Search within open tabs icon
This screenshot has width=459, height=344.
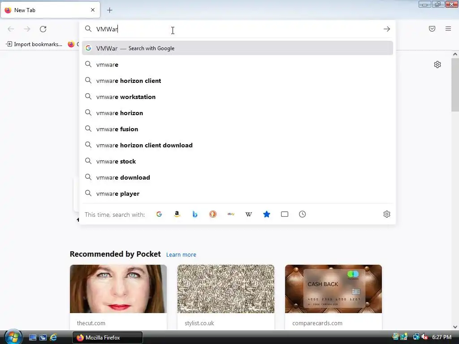[285, 214]
